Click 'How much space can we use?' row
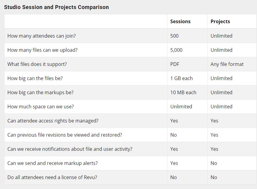 tap(130, 107)
